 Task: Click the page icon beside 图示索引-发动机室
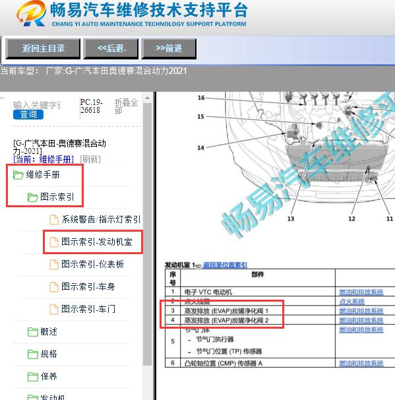pyautogui.click(x=54, y=242)
